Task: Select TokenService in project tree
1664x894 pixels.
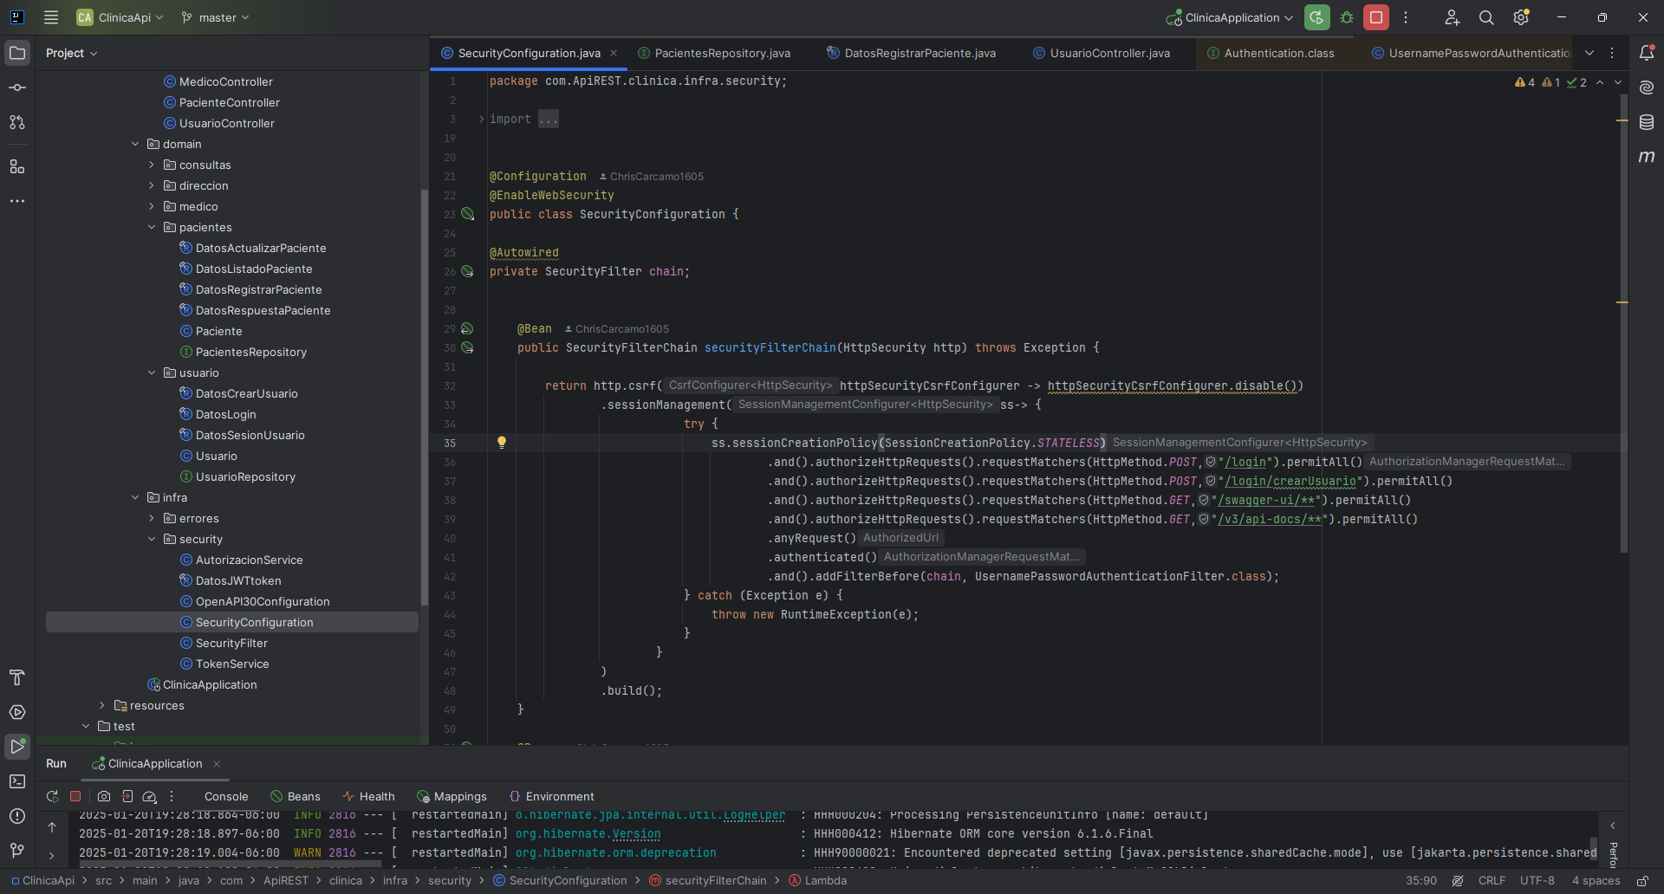Action: (x=231, y=664)
